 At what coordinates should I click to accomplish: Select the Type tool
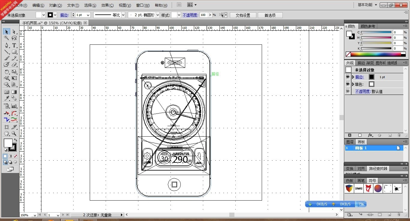(14, 45)
